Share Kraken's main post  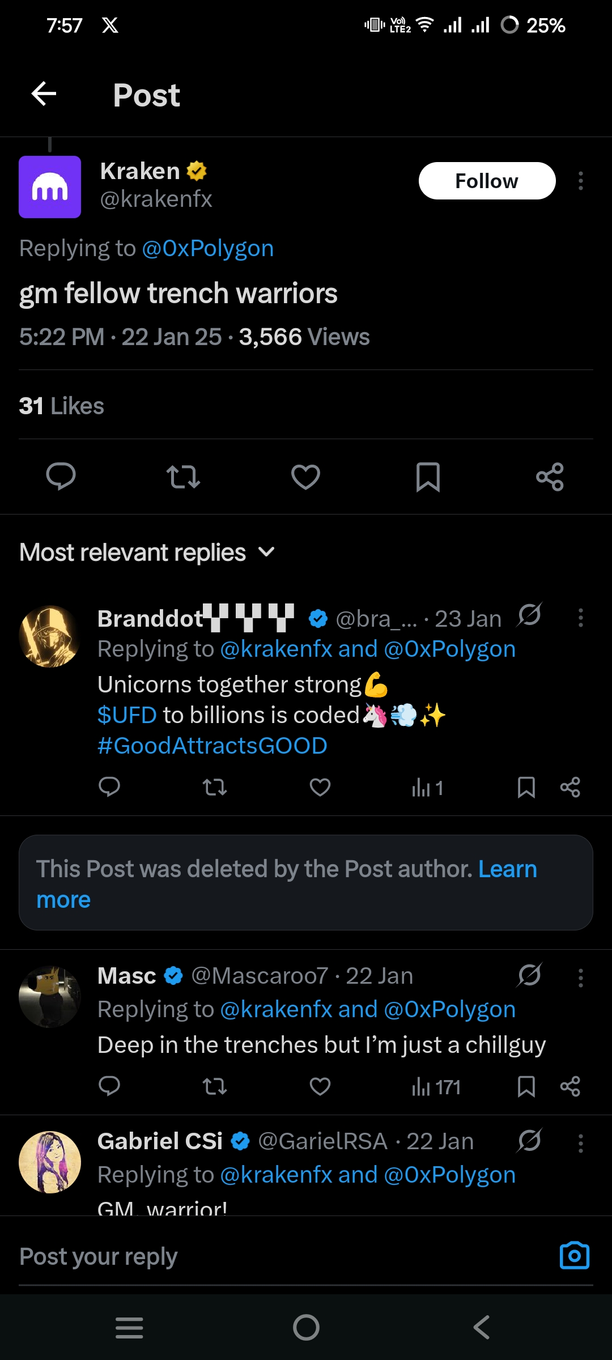click(550, 477)
